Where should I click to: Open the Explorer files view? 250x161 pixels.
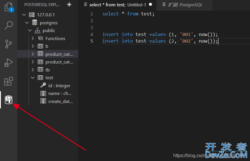click(9, 7)
